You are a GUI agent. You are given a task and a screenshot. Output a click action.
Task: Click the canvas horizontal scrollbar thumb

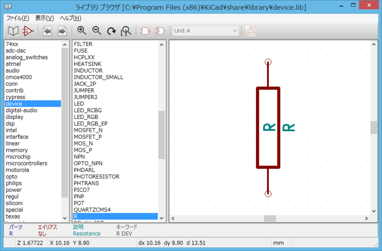[x=270, y=219]
